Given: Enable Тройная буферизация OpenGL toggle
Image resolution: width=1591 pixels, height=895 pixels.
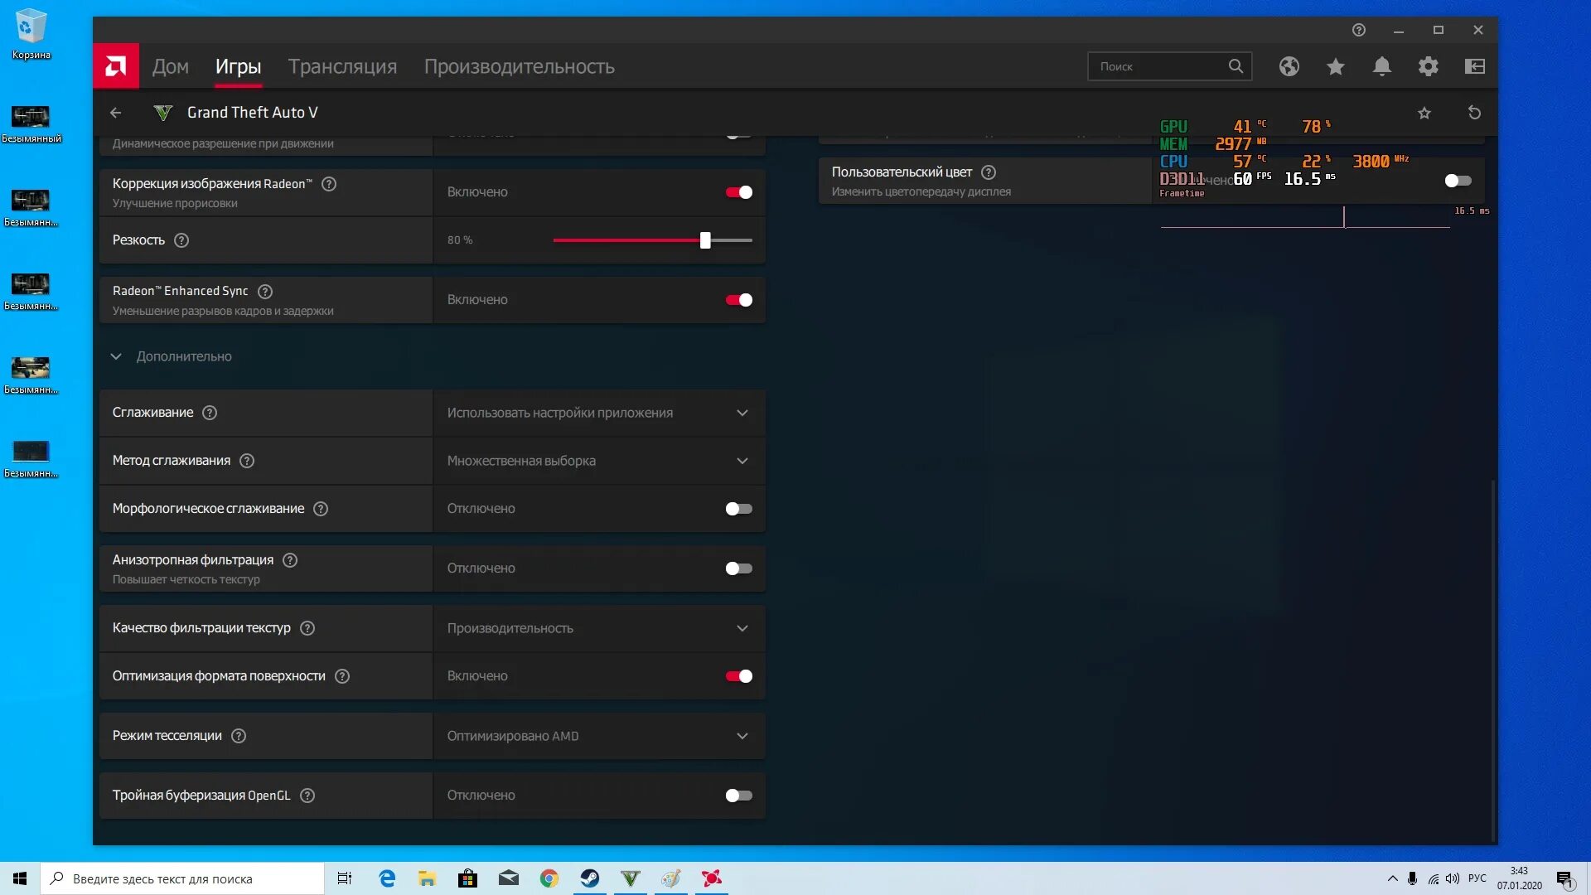Looking at the screenshot, I should 738,796.
